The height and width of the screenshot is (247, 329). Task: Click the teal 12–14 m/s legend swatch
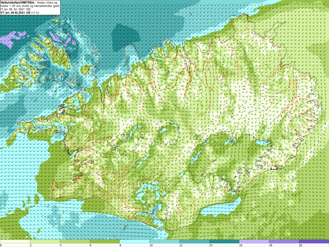pyautogui.click(x=194, y=242)
